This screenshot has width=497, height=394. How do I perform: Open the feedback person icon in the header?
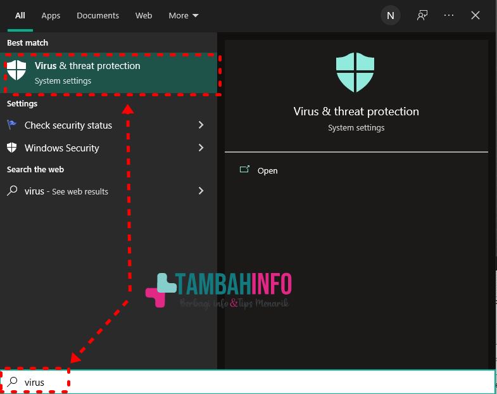(422, 15)
